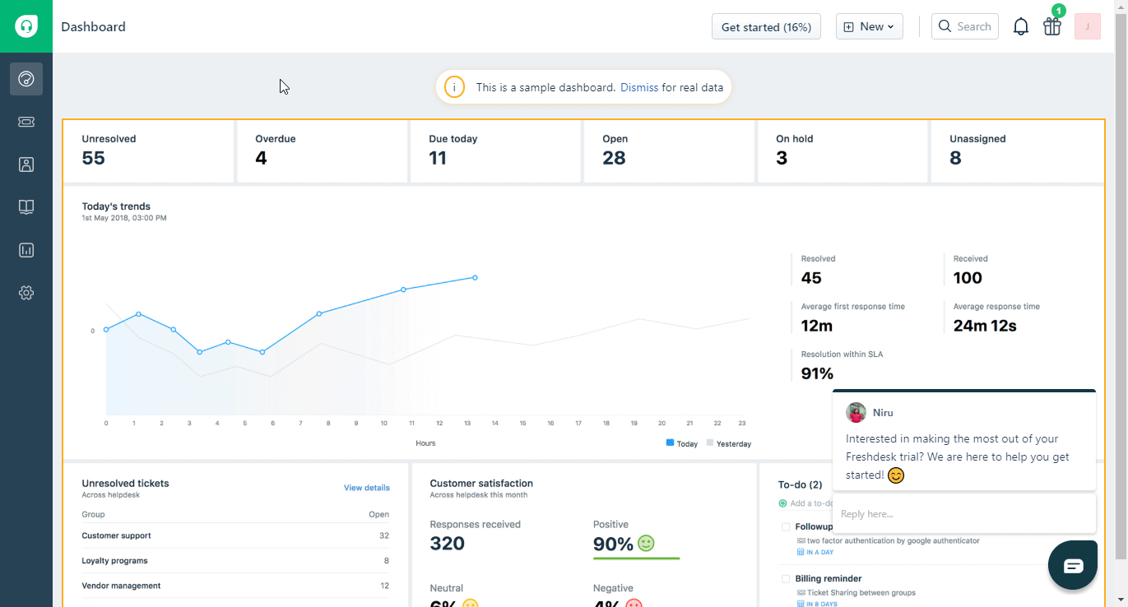Click the notifications bell icon

(1020, 27)
